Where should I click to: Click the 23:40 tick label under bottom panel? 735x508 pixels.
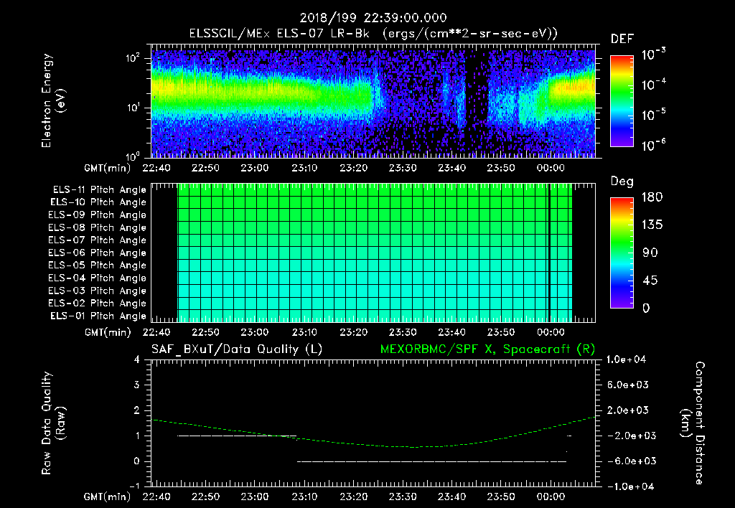click(452, 497)
